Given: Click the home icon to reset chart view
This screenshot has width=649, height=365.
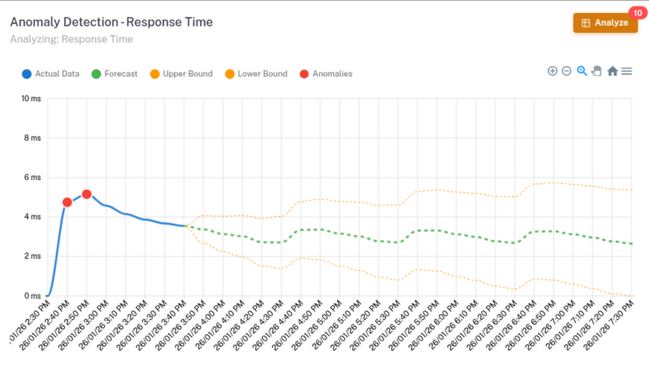Looking at the screenshot, I should pyautogui.click(x=612, y=71).
